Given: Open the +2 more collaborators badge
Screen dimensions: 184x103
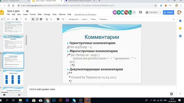Looking at the screenshot, I should click(134, 12).
